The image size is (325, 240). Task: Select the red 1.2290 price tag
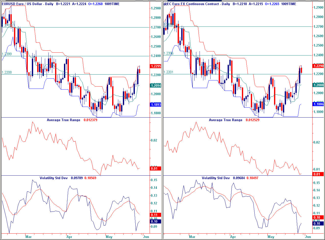coord(318,66)
